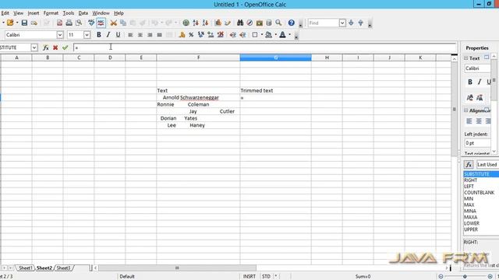The height and width of the screenshot is (280, 499).
Task: Open Find & Replace binoculars icon
Action: pyautogui.click(x=240, y=23)
